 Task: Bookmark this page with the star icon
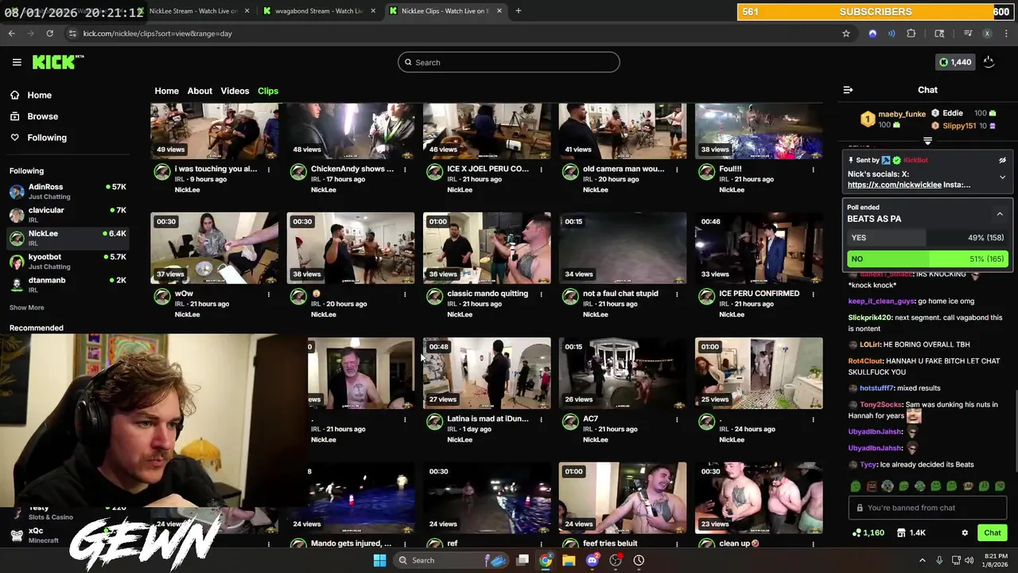(846, 33)
